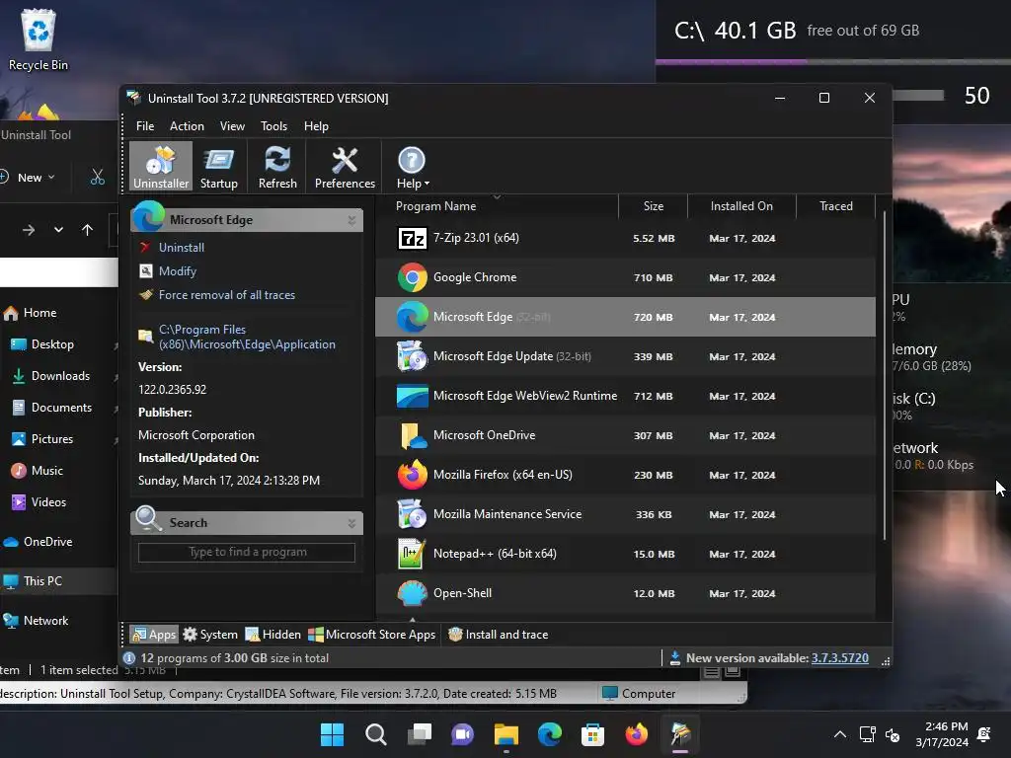This screenshot has width=1011, height=758.
Task: Choose Force removal of all traces
Action: coord(226,295)
